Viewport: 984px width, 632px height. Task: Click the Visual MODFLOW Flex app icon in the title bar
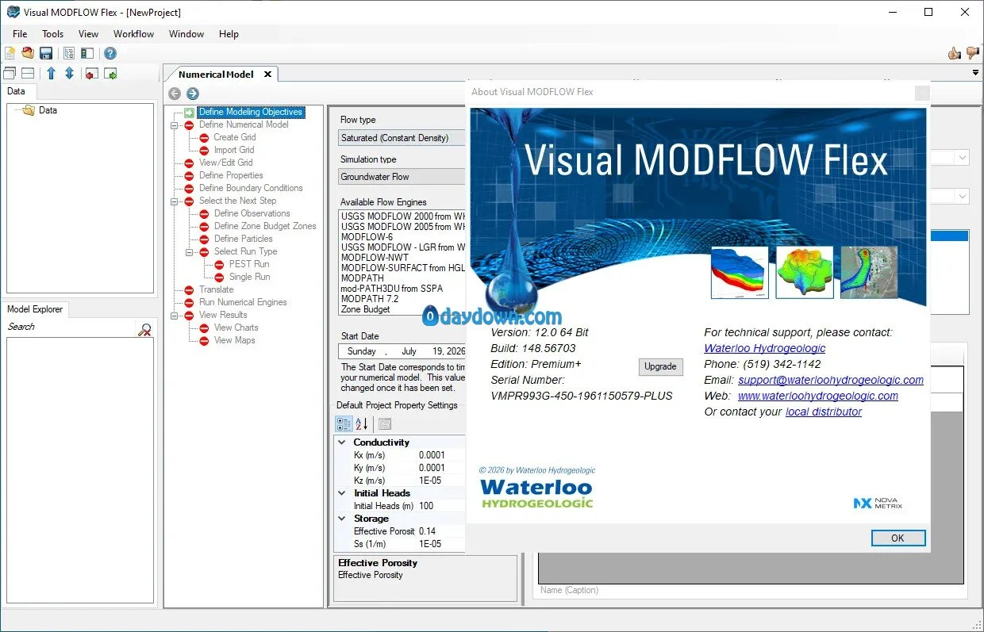(12, 12)
